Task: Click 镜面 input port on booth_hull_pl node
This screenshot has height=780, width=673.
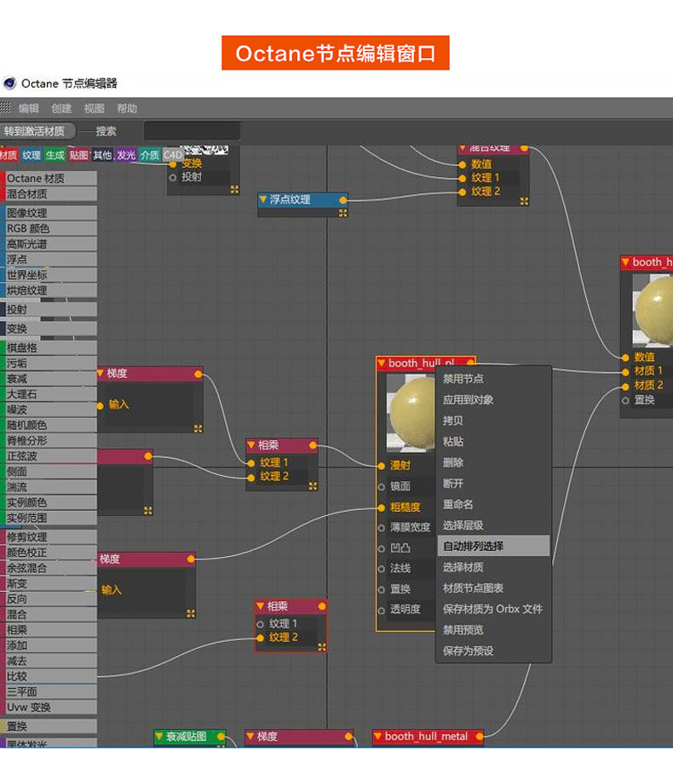Action: [382, 486]
